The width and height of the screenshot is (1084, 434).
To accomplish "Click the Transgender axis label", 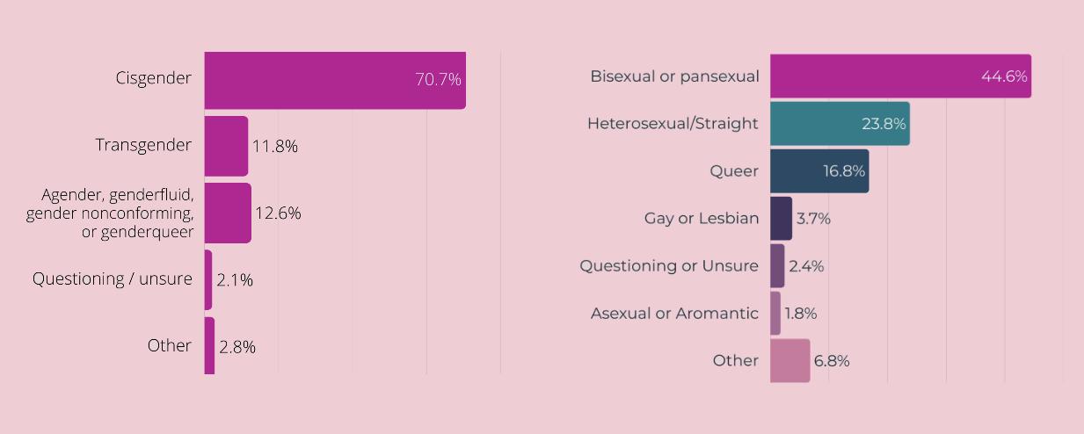I will pos(143,145).
